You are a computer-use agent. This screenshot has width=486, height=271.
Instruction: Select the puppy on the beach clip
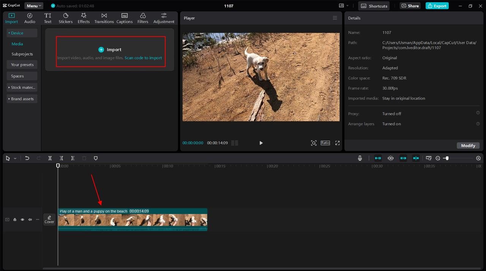133,219
